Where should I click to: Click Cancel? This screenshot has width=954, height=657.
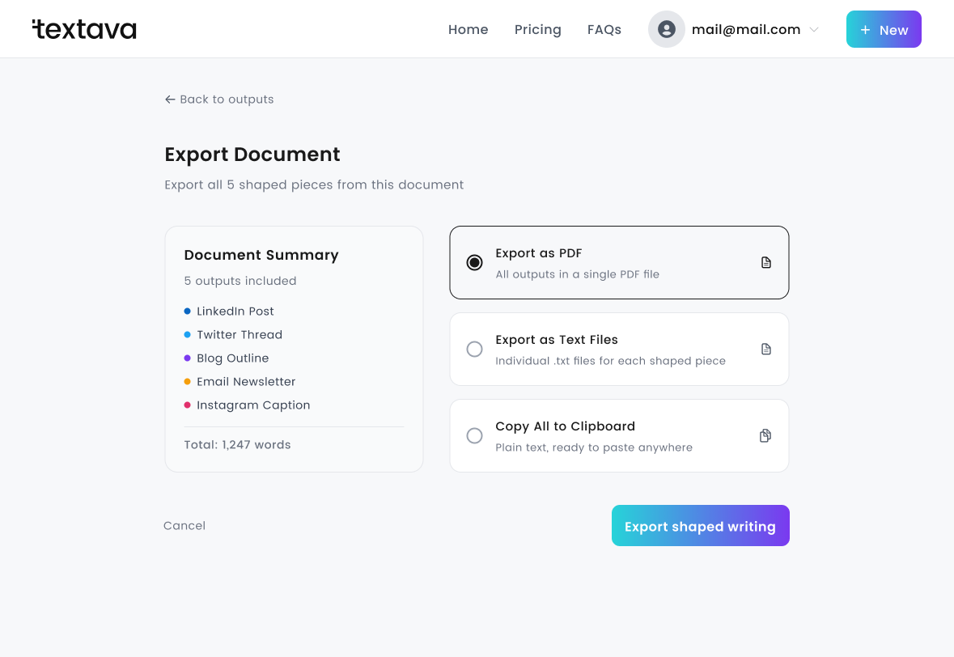[184, 526]
